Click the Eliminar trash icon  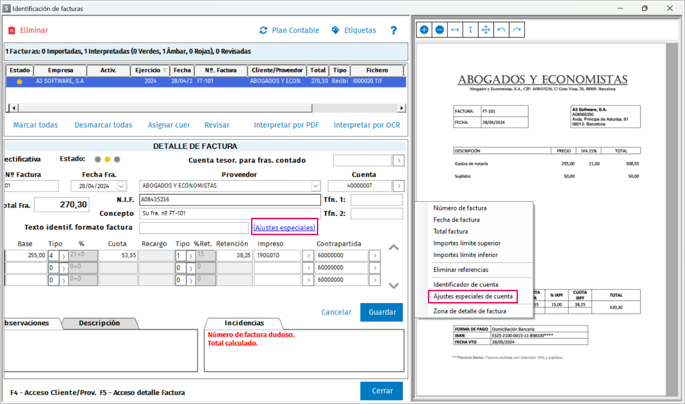pyautogui.click(x=12, y=30)
